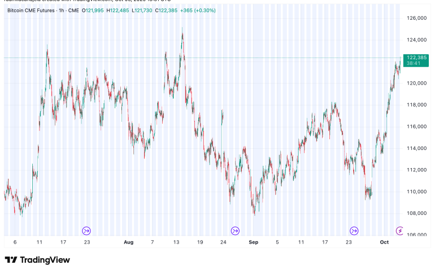Click the 126,000 price axis label
This screenshot has width=435, height=265.
click(x=415, y=18)
